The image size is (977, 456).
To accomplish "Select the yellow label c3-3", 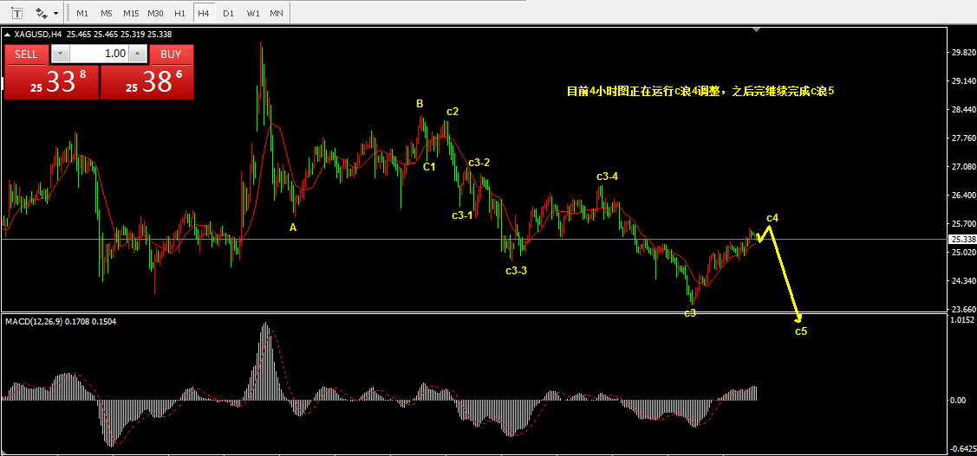I will pyautogui.click(x=517, y=271).
